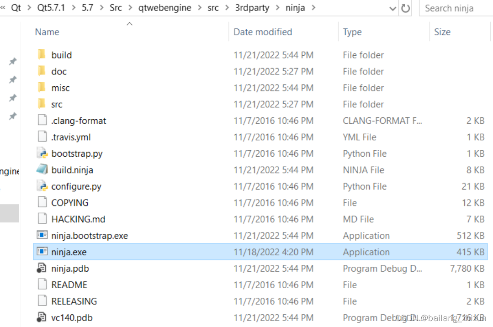Expand the chevron after Qt breadcrumb
This screenshot has height=327, width=493.
coord(29,8)
